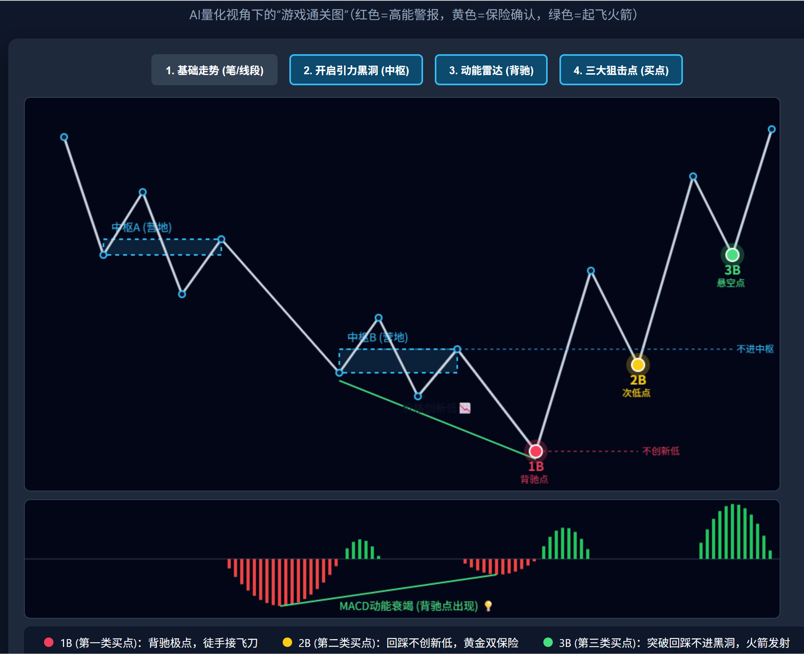Toggle 1. 基础走势 (笔/线段) button
804x654 pixels.
[214, 70]
